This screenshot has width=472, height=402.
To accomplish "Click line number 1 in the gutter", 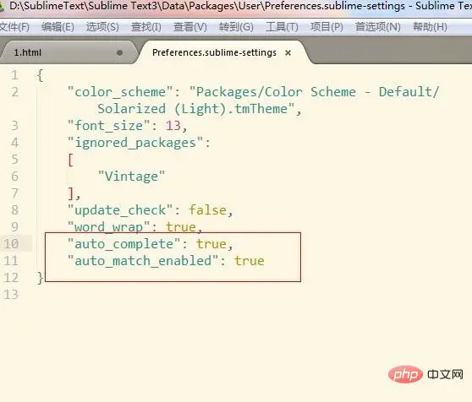I will pyautogui.click(x=14, y=75).
